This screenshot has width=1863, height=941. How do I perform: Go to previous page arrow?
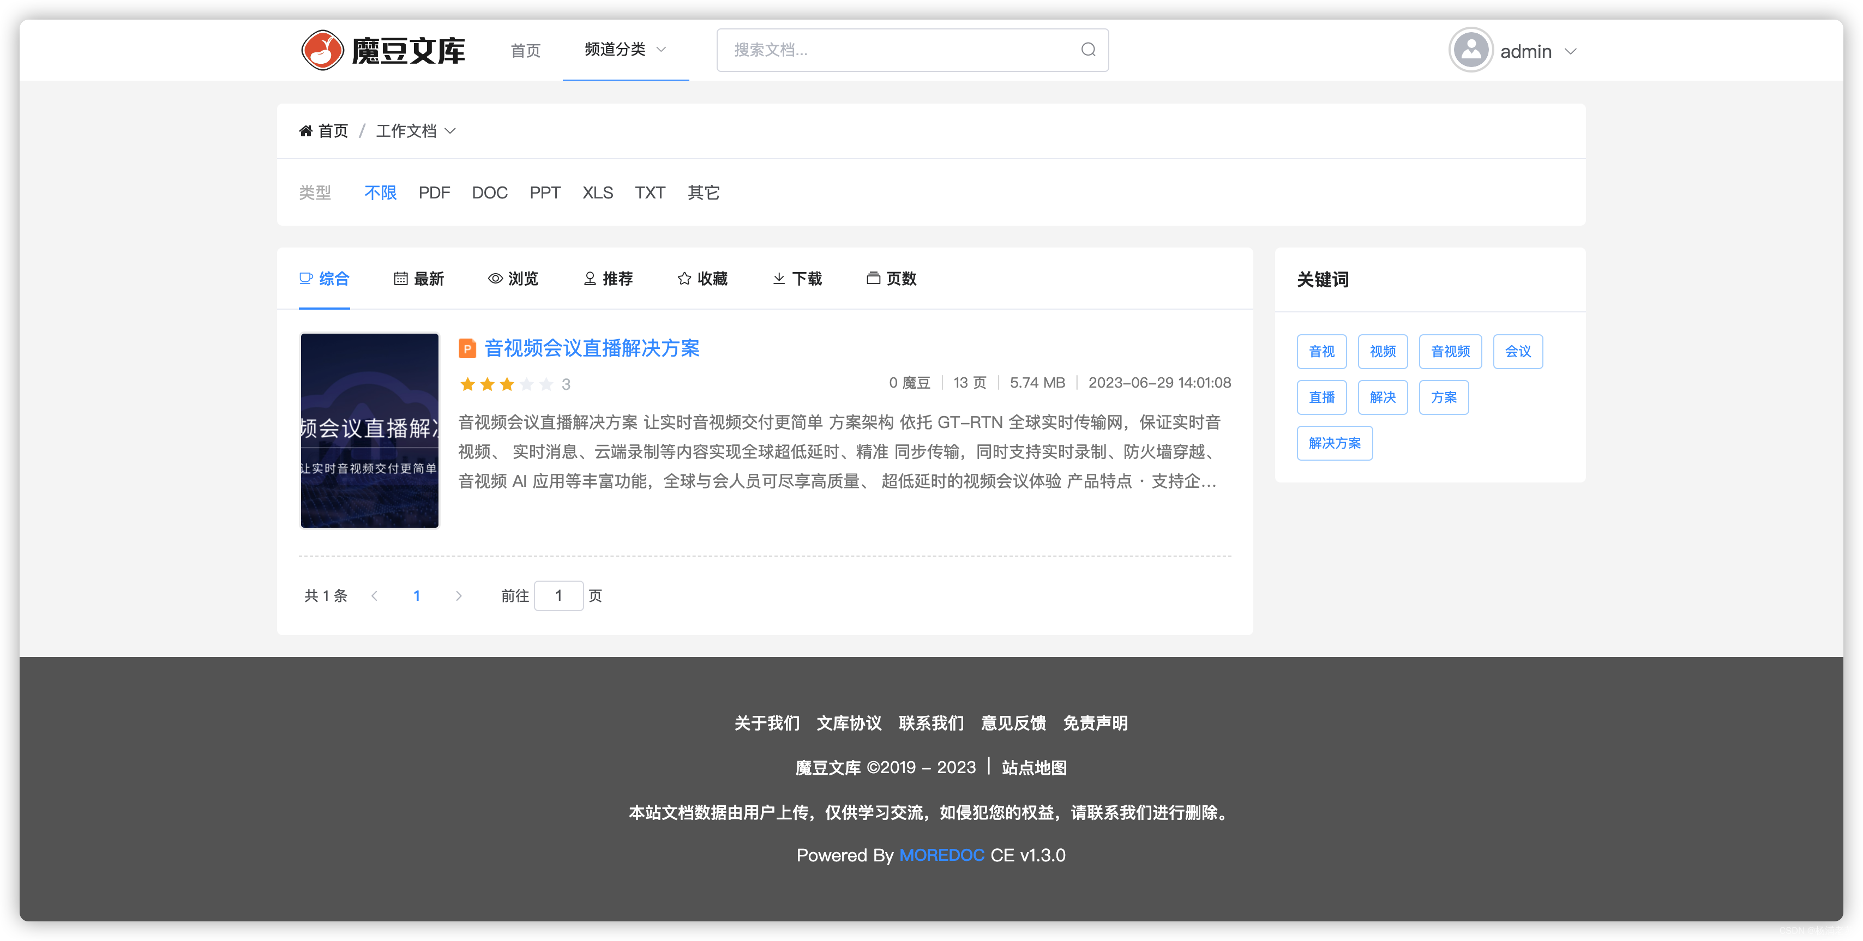pos(375,595)
